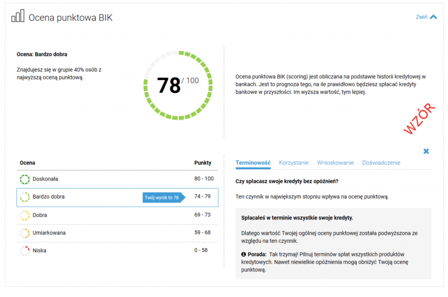Select the Umiarkowana rating label
This screenshot has width=448, height=297.
pyautogui.click(x=49, y=233)
